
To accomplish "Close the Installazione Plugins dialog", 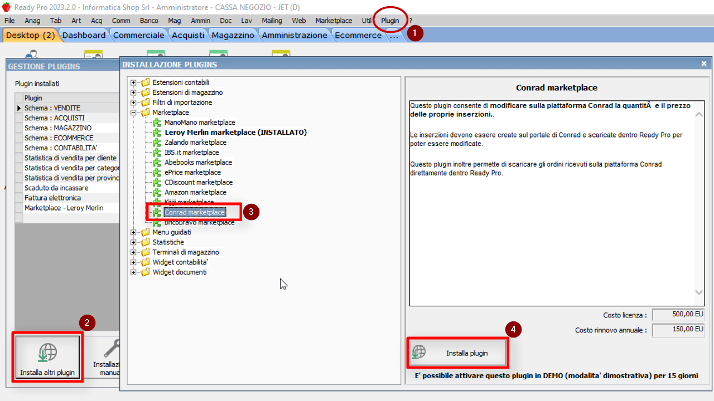I will 704,64.
